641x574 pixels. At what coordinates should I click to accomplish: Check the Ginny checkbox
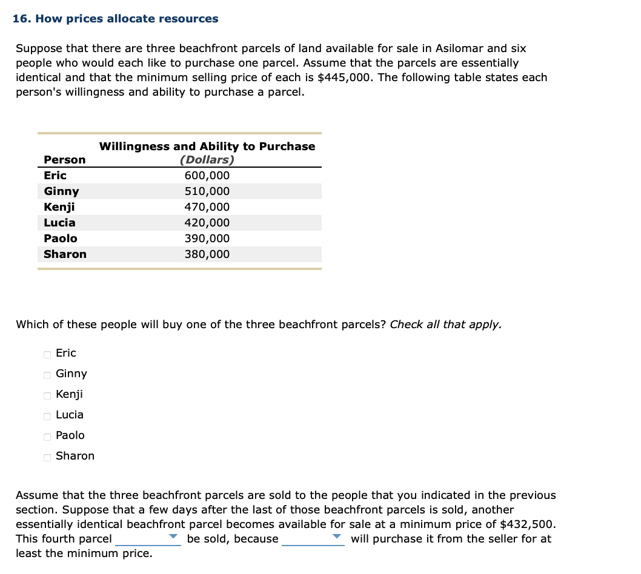[x=47, y=374]
